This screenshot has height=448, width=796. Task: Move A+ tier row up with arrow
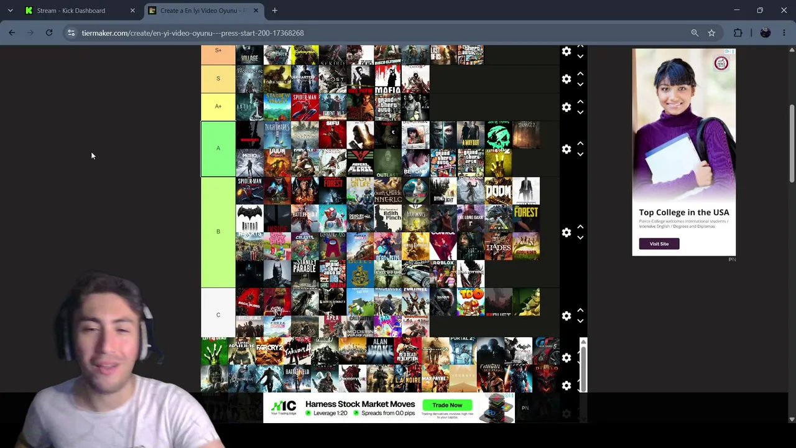[x=580, y=101]
